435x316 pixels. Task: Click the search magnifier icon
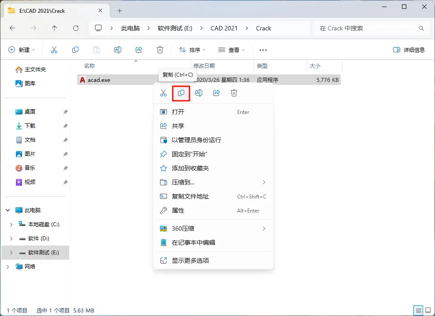[421, 28]
